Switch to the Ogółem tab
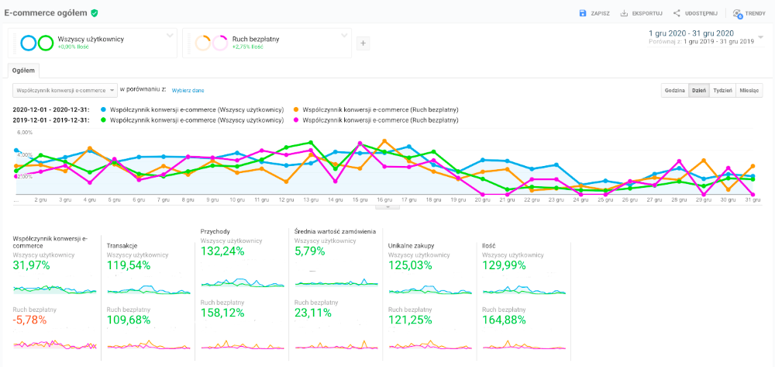 (24, 71)
